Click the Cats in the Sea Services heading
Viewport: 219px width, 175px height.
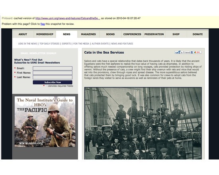coord(104,52)
